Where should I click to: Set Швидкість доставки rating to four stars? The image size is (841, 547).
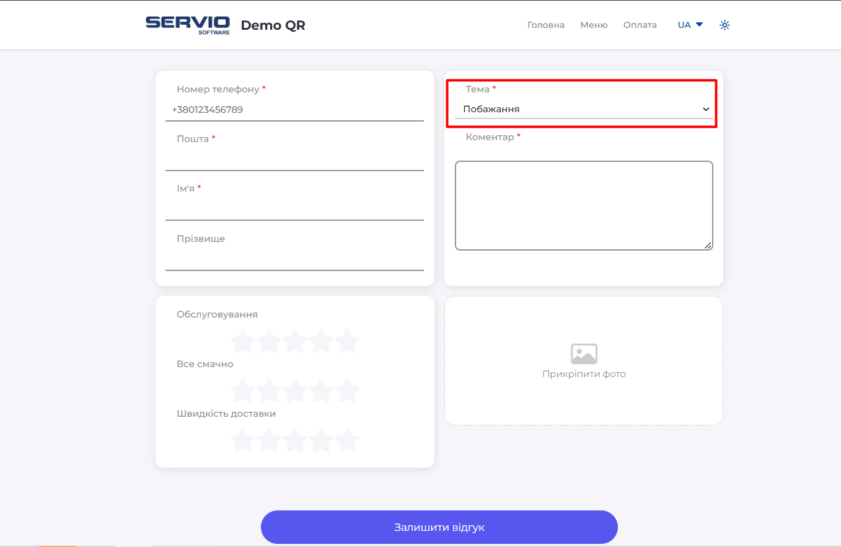click(x=321, y=440)
